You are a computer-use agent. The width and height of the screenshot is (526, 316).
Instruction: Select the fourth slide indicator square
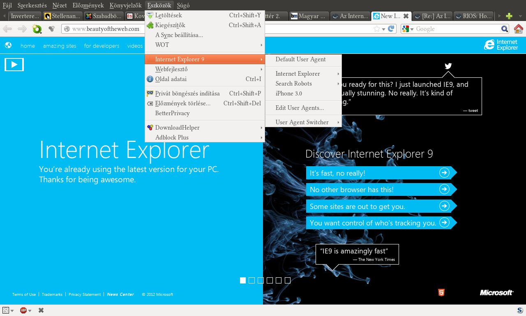[x=270, y=280]
